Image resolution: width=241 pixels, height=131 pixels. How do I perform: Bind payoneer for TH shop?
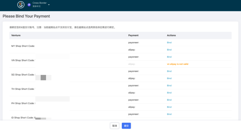(x=169, y=85)
